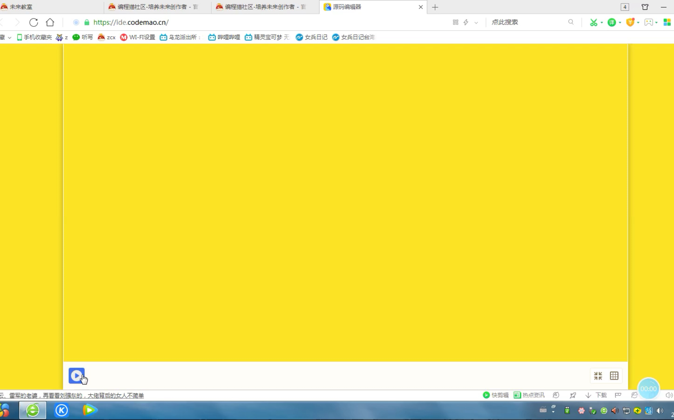674x420 pixels.
Task: Open a new browser tab
Action: (x=435, y=7)
